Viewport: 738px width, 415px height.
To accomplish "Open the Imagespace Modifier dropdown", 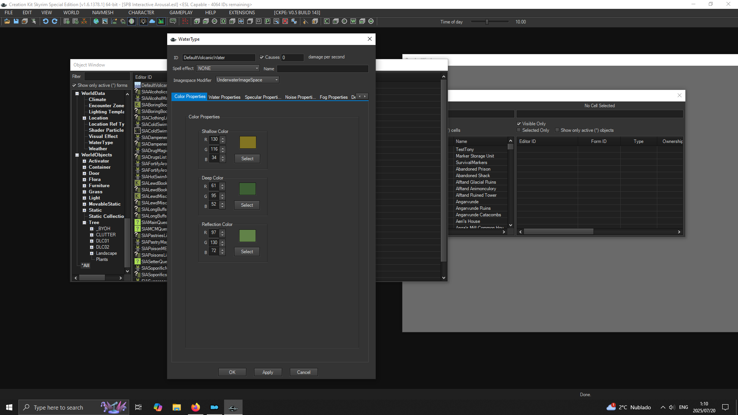I will (x=247, y=80).
